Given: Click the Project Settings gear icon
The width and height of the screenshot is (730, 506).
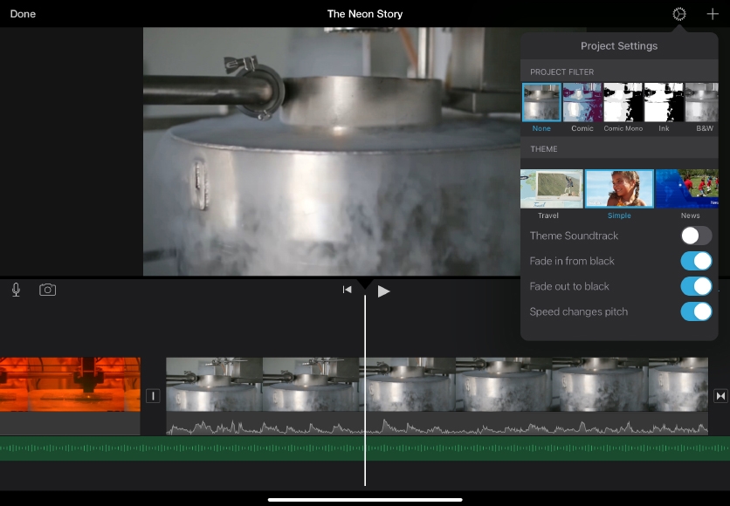Looking at the screenshot, I should coord(679,14).
